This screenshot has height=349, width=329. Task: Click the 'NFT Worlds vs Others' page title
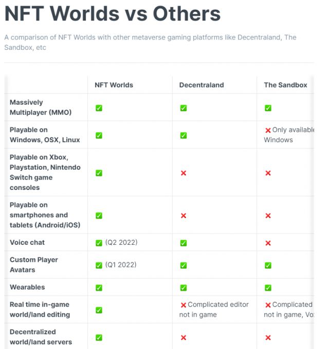click(113, 14)
